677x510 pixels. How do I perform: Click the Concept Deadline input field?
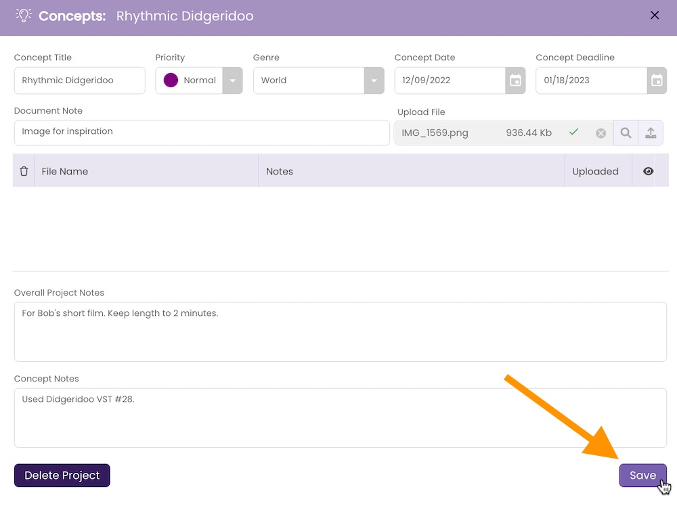[591, 80]
